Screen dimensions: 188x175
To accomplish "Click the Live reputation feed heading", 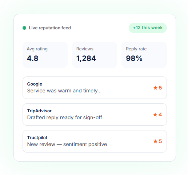I will (x=50, y=28).
